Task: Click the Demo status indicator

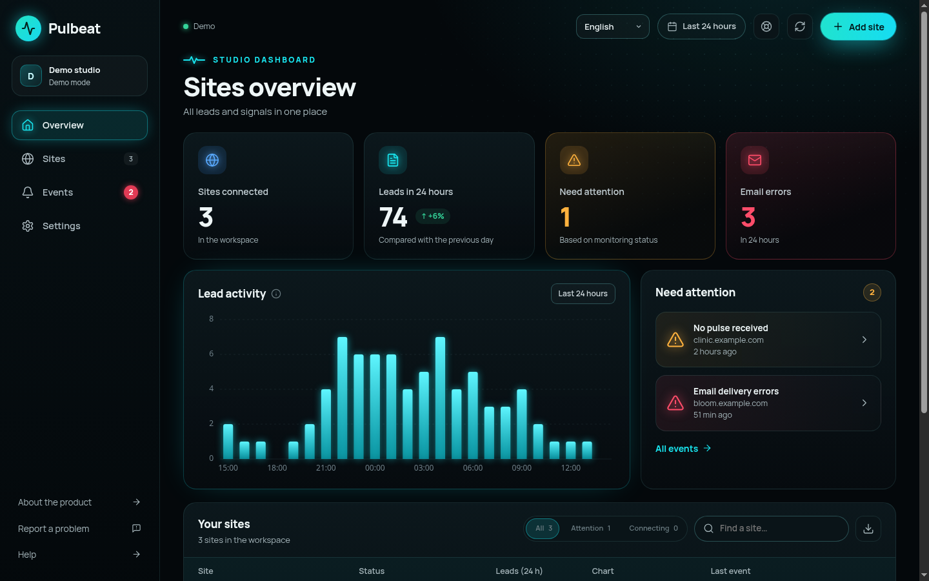Action: (199, 26)
